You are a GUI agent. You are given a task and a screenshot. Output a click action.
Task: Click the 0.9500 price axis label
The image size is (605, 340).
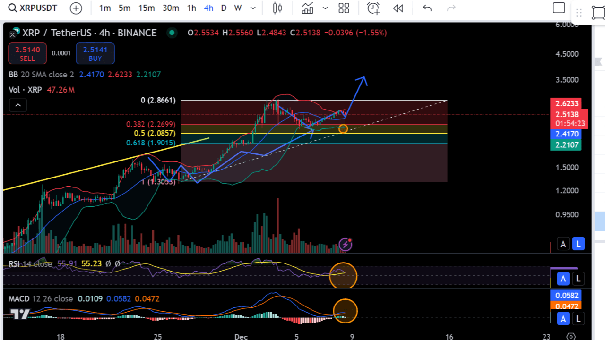pyautogui.click(x=567, y=214)
